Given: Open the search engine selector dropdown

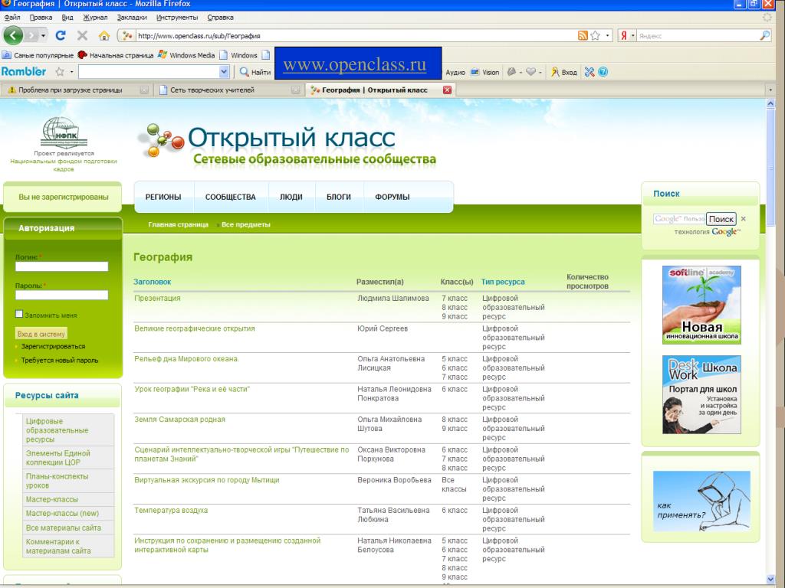Looking at the screenshot, I should [x=632, y=35].
